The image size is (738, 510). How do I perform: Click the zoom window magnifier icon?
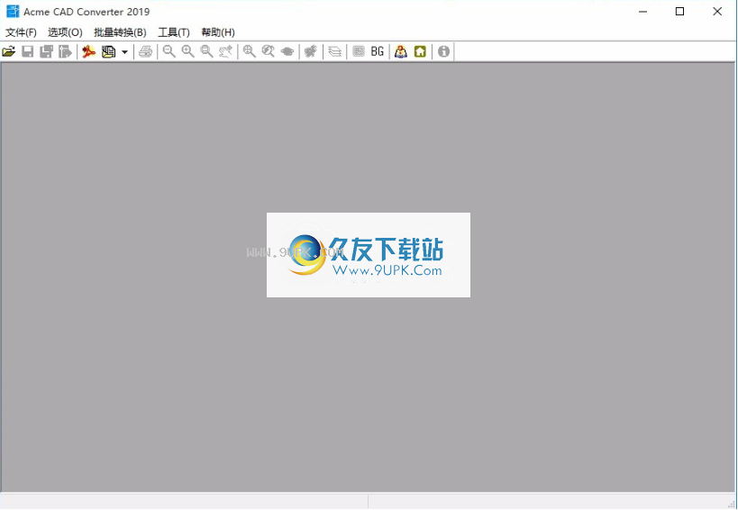(206, 51)
